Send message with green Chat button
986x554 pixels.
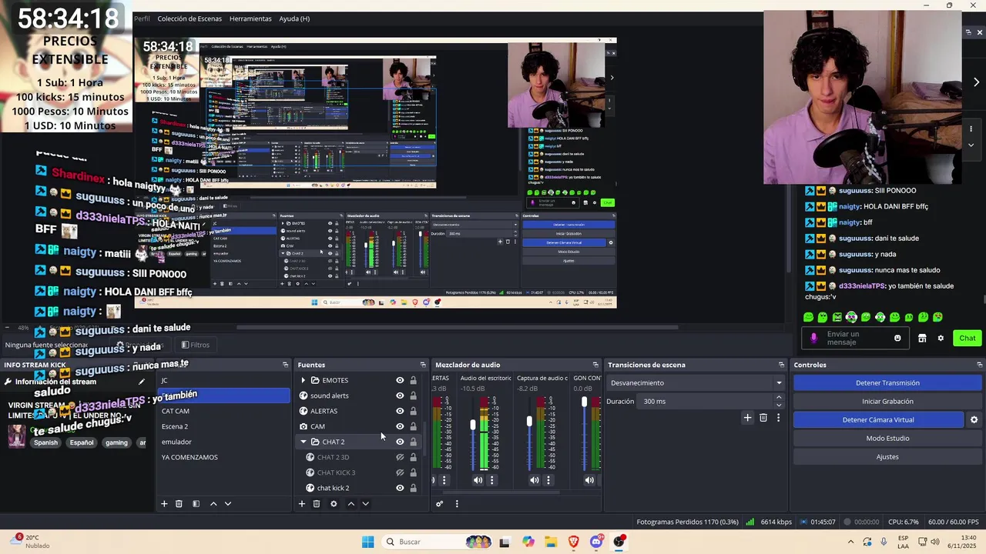968,338
